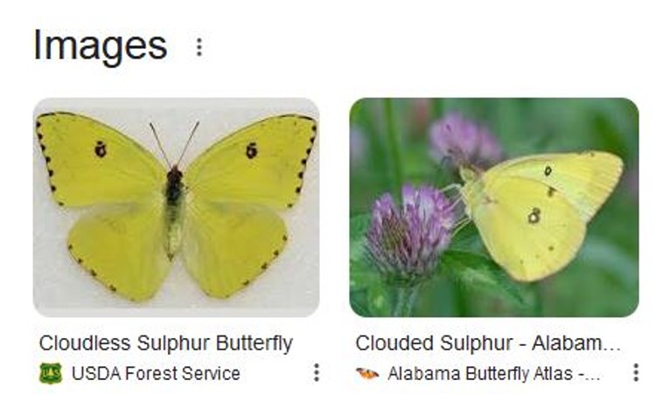Click the blurred clover flower atop the right photo

tap(462, 140)
